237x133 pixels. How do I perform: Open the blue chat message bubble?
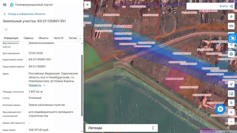pyautogui.click(x=220, y=109)
